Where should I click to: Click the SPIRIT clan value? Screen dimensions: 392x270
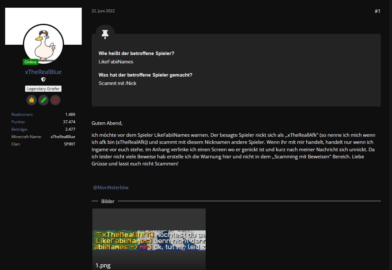coord(70,144)
